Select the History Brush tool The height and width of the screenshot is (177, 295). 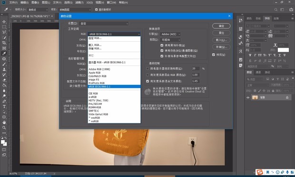click(4, 75)
